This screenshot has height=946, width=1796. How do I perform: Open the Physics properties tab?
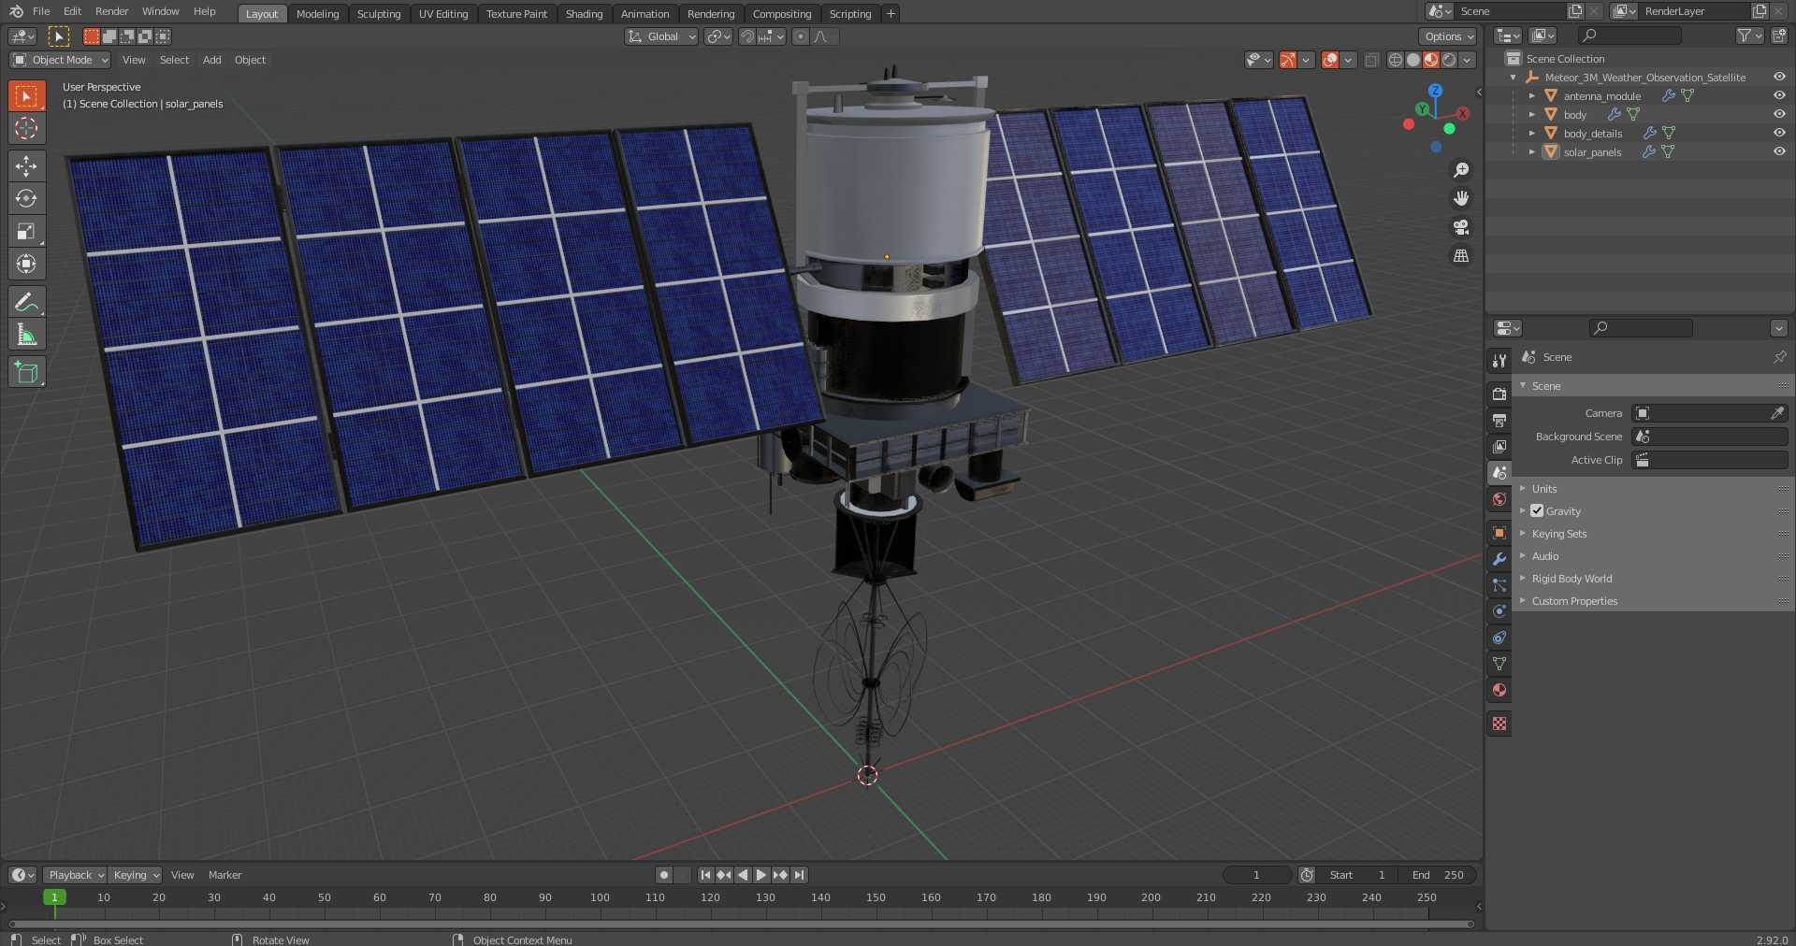click(1499, 611)
